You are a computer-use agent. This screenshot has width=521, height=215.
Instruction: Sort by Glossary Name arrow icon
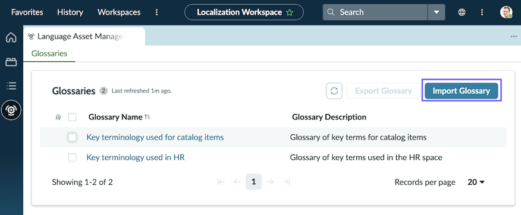point(147,117)
